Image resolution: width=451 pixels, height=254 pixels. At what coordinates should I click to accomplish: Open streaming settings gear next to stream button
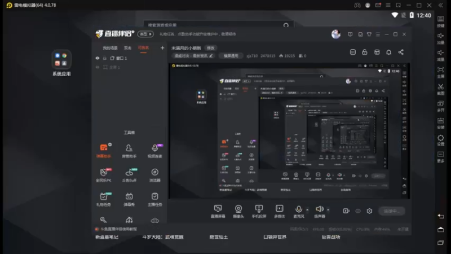369,211
